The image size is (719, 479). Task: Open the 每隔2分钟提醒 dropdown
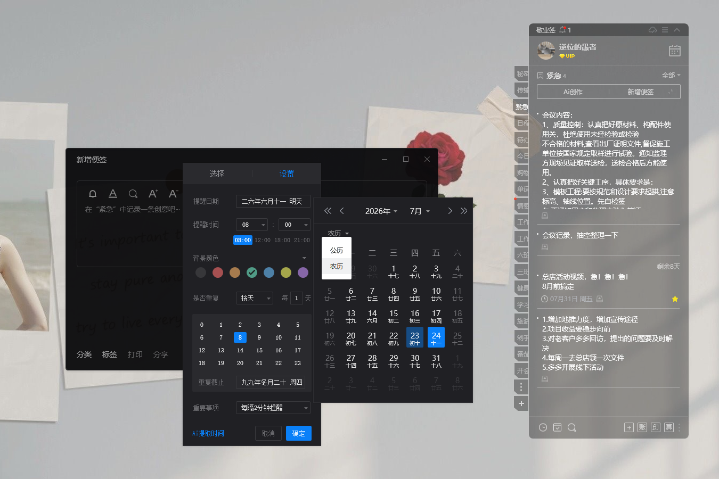pos(273,408)
